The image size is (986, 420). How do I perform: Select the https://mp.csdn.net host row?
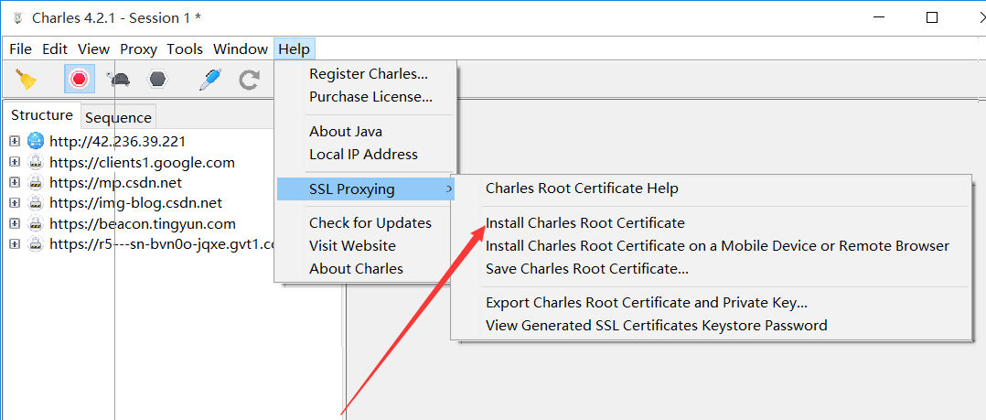(x=115, y=183)
